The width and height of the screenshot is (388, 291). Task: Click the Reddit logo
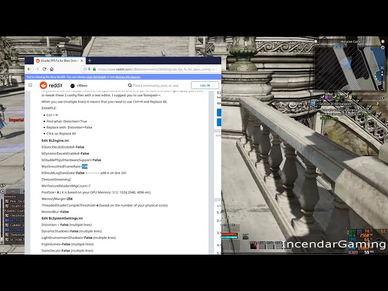pyautogui.click(x=51, y=85)
